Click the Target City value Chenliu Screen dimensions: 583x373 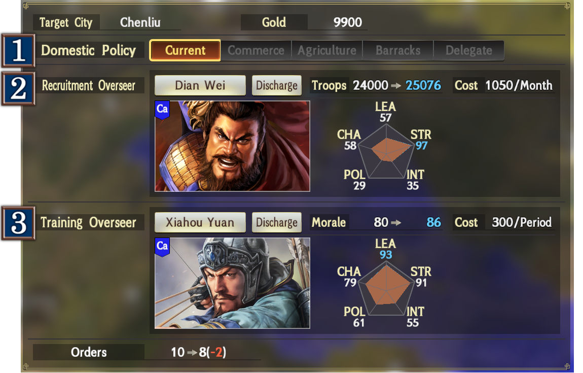140,22
